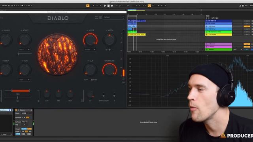Click the Spectrum Auto range button
253x142 pixels.
point(18,134)
